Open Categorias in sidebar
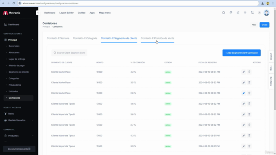 [14, 78]
